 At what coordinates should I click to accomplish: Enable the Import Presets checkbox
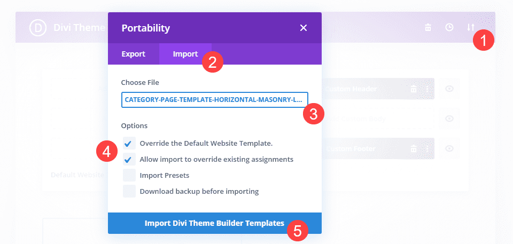click(x=128, y=175)
